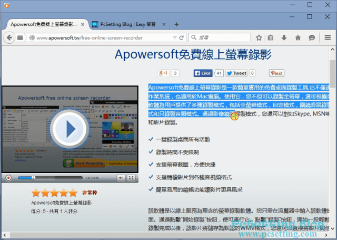Viewport: 337px width, 240px height.
Task: Mute the video with speaker icon
Action: coord(121,178)
